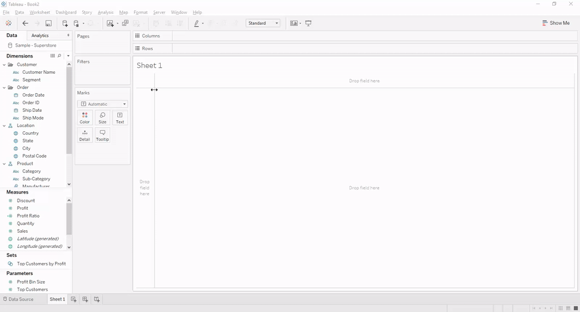580x312 pixels.
Task: Select the Profit Bin Size parameter
Action: (31, 282)
